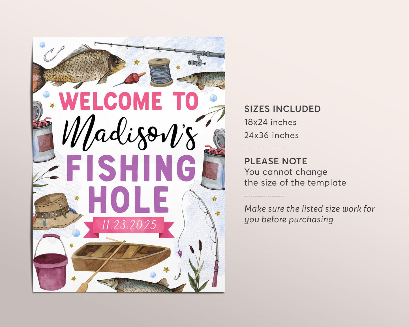Click the pink WELCOME TO heading
409x327 pixels.
[129, 101]
